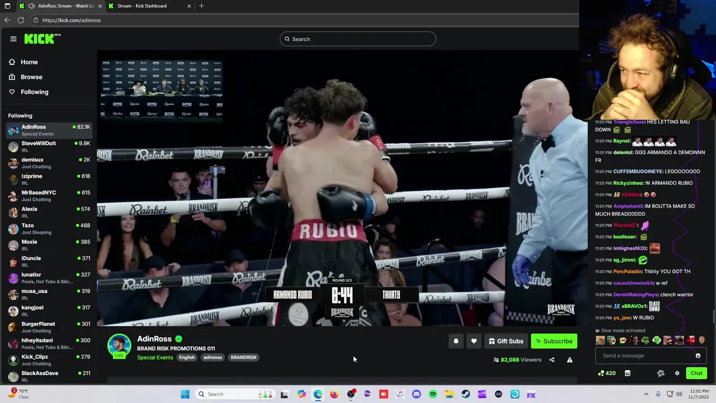Open iDuncle channel in the Following list
This screenshot has width=716, height=403.
49,261
